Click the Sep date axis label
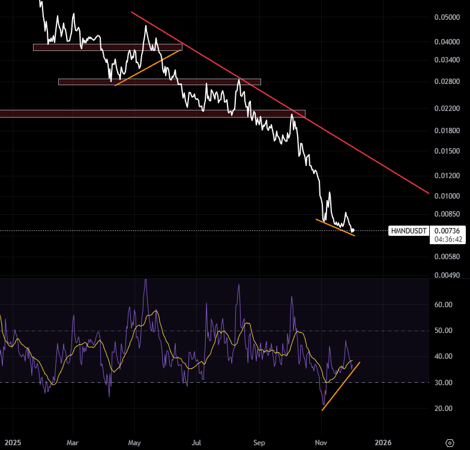The width and height of the screenshot is (470, 450). point(259,443)
